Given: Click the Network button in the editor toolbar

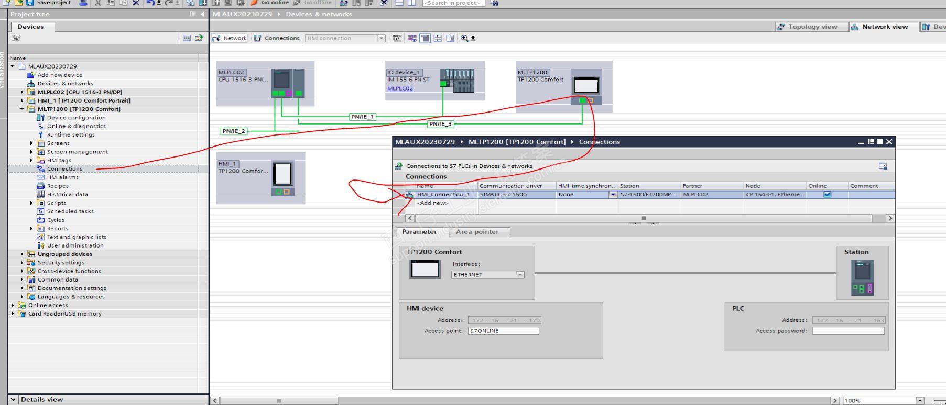Looking at the screenshot, I should (230, 38).
